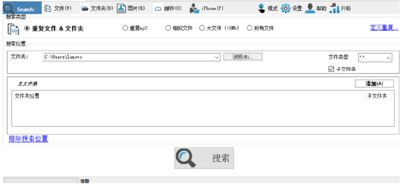This screenshot has width=400, height=184.
Task: Click the 子文件夹 column header
Action: tap(377, 96)
